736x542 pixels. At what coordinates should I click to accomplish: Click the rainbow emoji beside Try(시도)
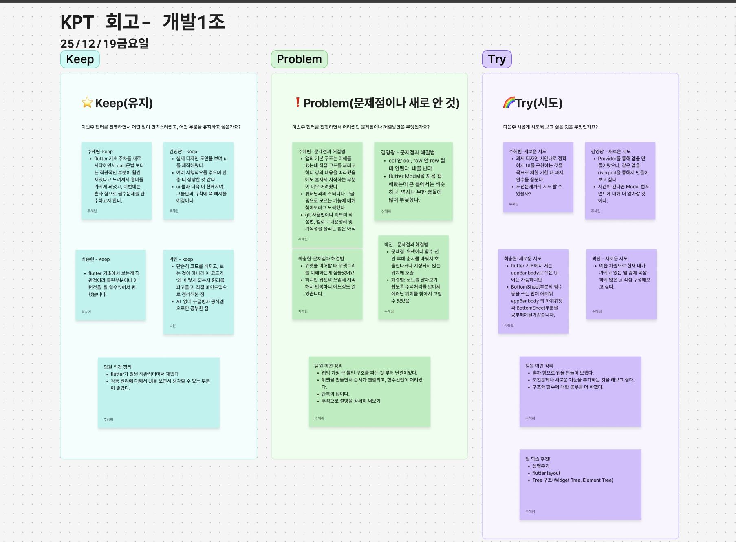(x=509, y=103)
